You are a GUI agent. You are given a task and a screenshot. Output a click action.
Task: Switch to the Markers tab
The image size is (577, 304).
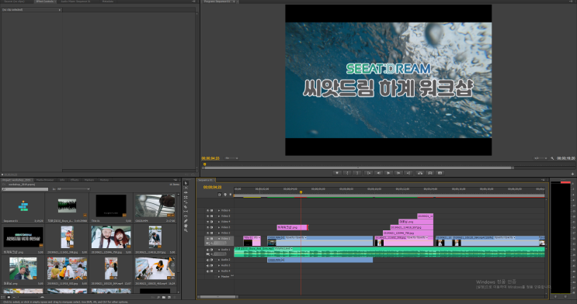[x=89, y=180]
